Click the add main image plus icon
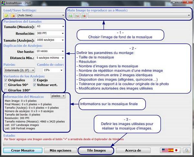194x157 pixels. [x=70, y=15]
